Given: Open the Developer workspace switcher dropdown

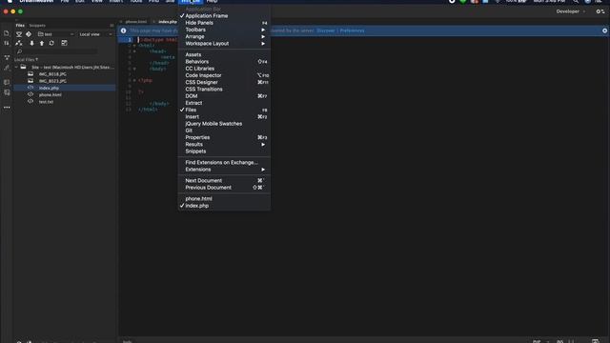Looking at the screenshot, I should [570, 11].
